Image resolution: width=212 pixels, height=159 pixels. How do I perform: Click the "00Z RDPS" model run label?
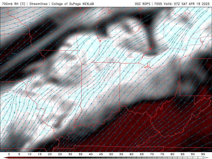pyautogui.click(x=143, y=4)
